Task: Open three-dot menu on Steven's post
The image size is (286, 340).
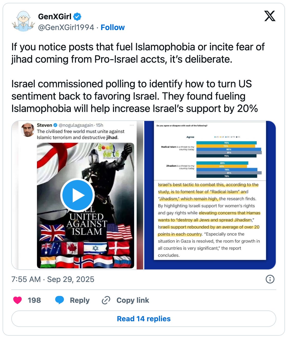Action: tap(132, 125)
